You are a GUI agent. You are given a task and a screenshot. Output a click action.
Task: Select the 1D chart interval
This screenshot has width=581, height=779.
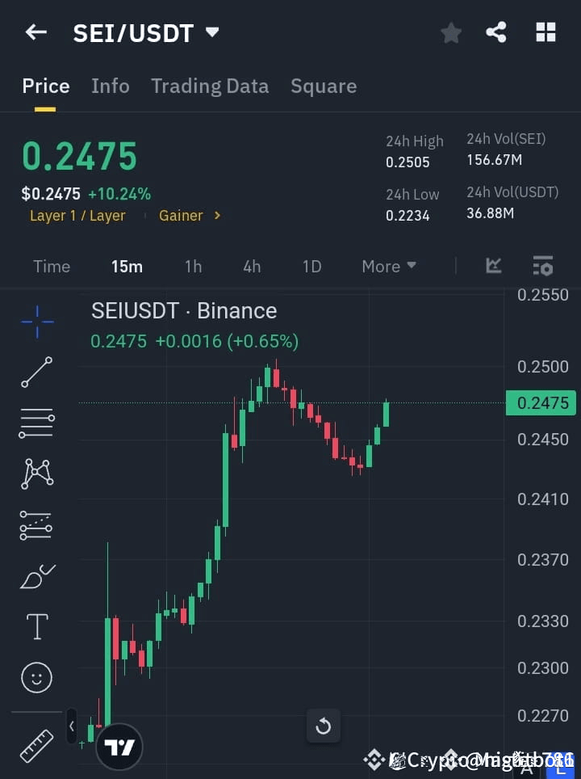(x=312, y=267)
